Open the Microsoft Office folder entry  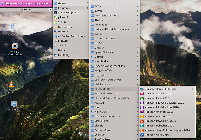[114, 89]
